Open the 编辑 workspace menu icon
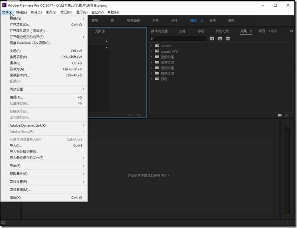 (x=202, y=20)
